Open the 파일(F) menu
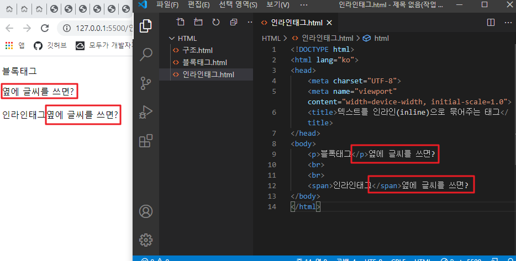The height and width of the screenshot is (261, 516). click(167, 4)
